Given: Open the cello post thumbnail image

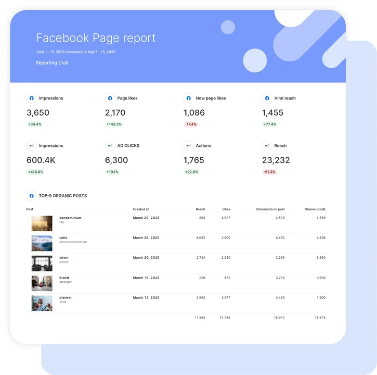Looking at the screenshot, I should pyautogui.click(x=42, y=244).
